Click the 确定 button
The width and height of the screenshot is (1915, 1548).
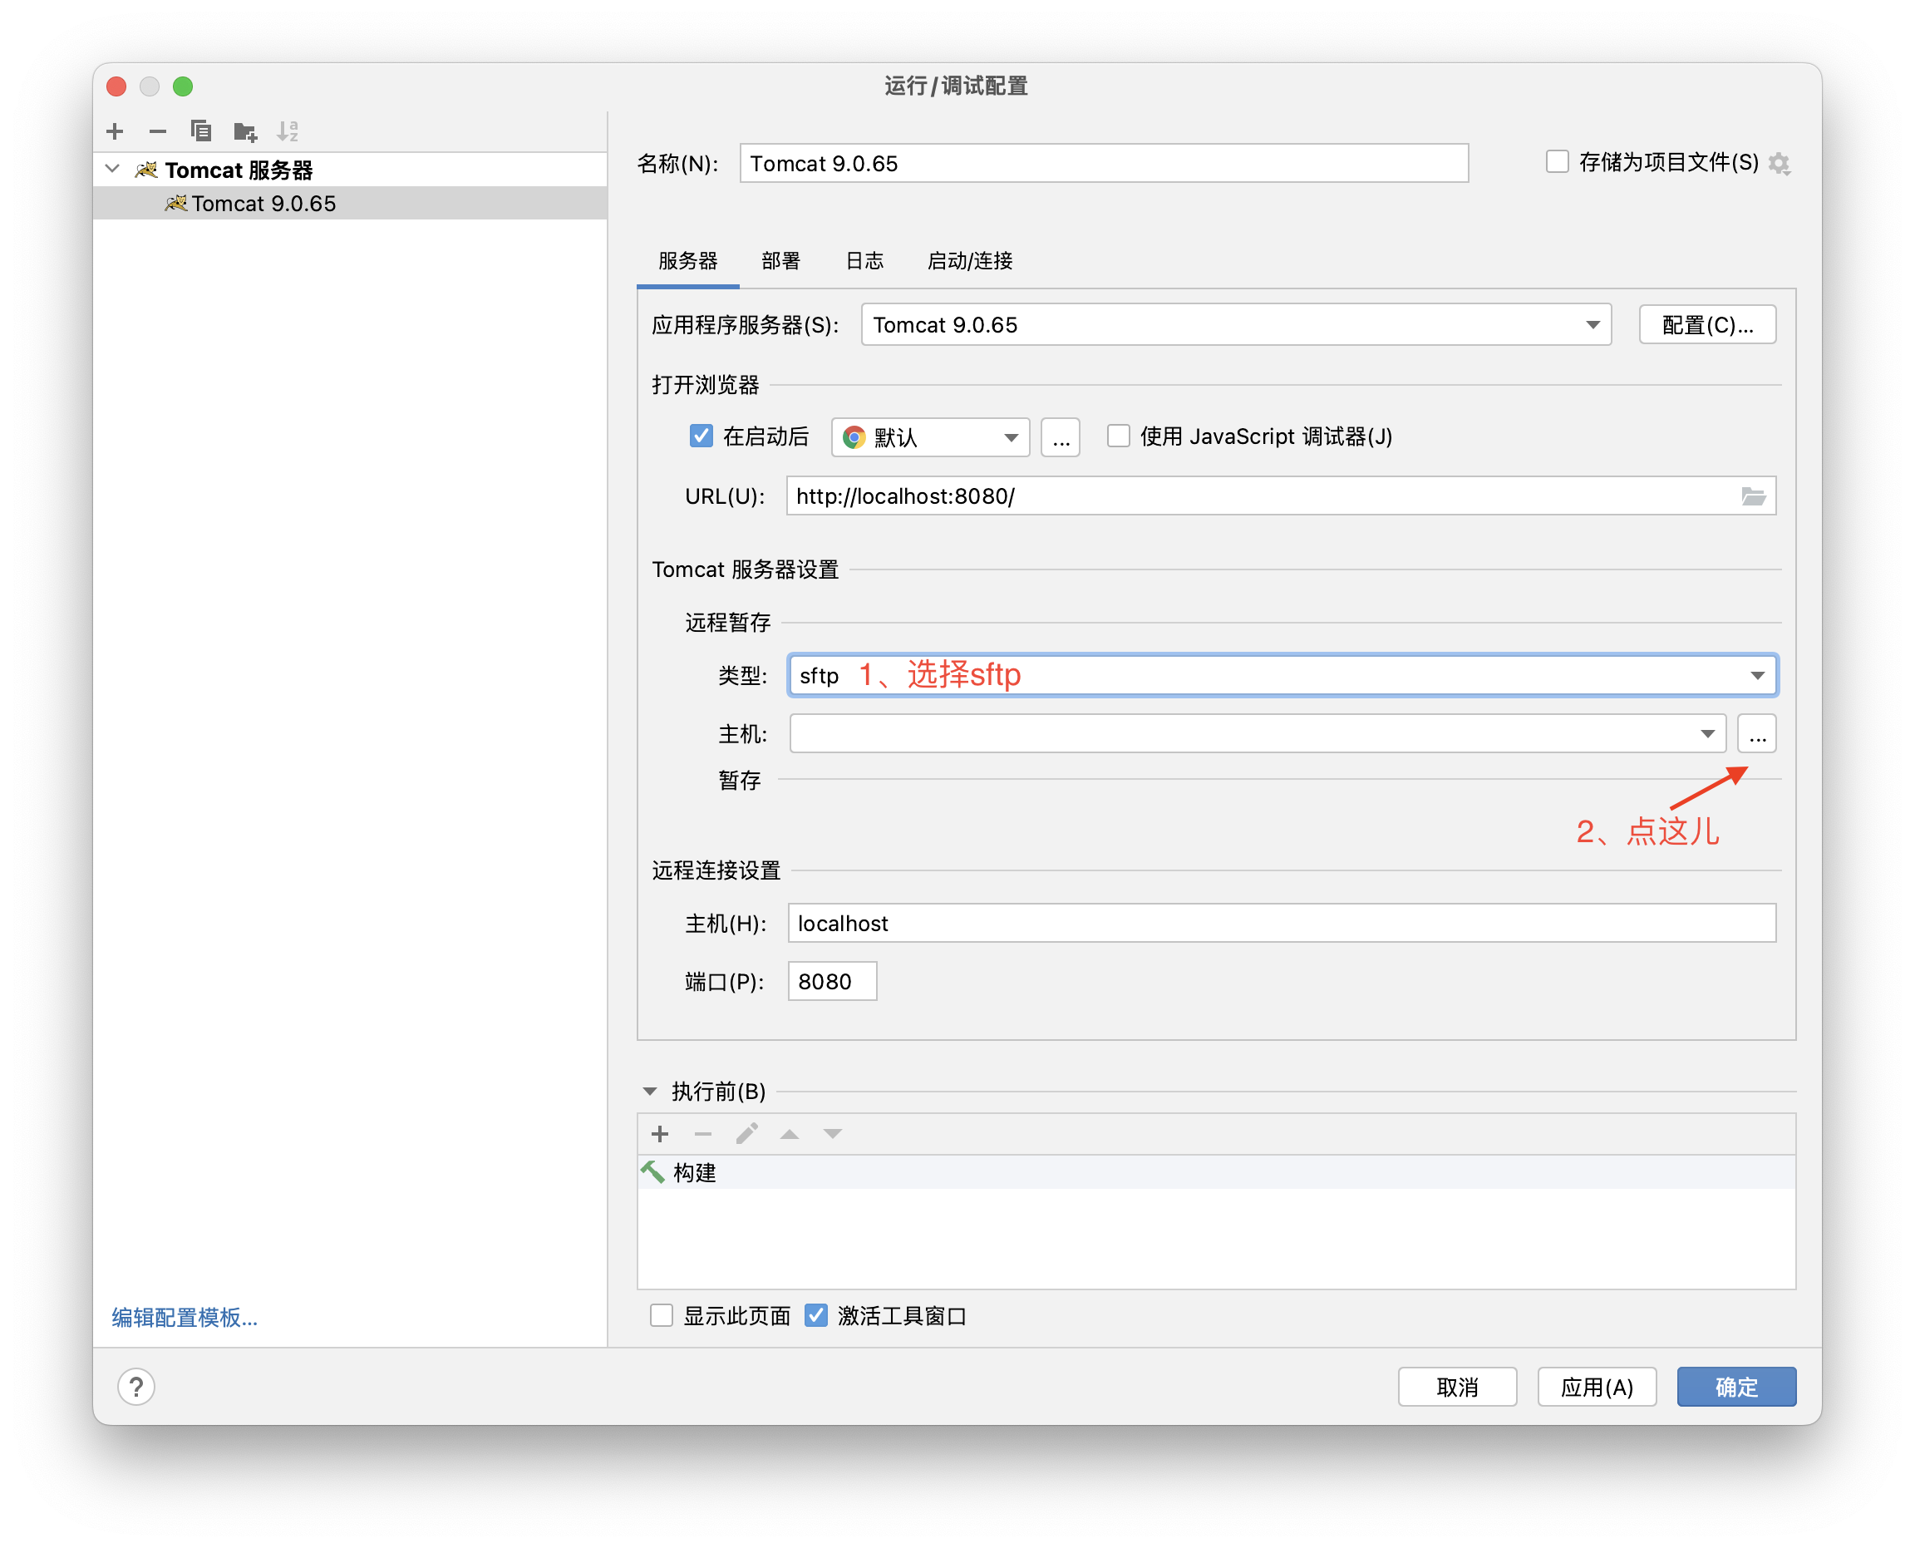pyautogui.click(x=1736, y=1388)
